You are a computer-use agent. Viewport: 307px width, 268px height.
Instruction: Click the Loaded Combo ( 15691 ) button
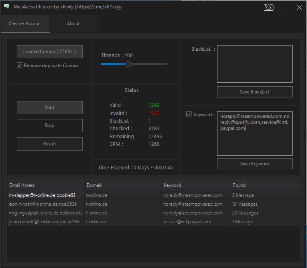[x=50, y=52]
